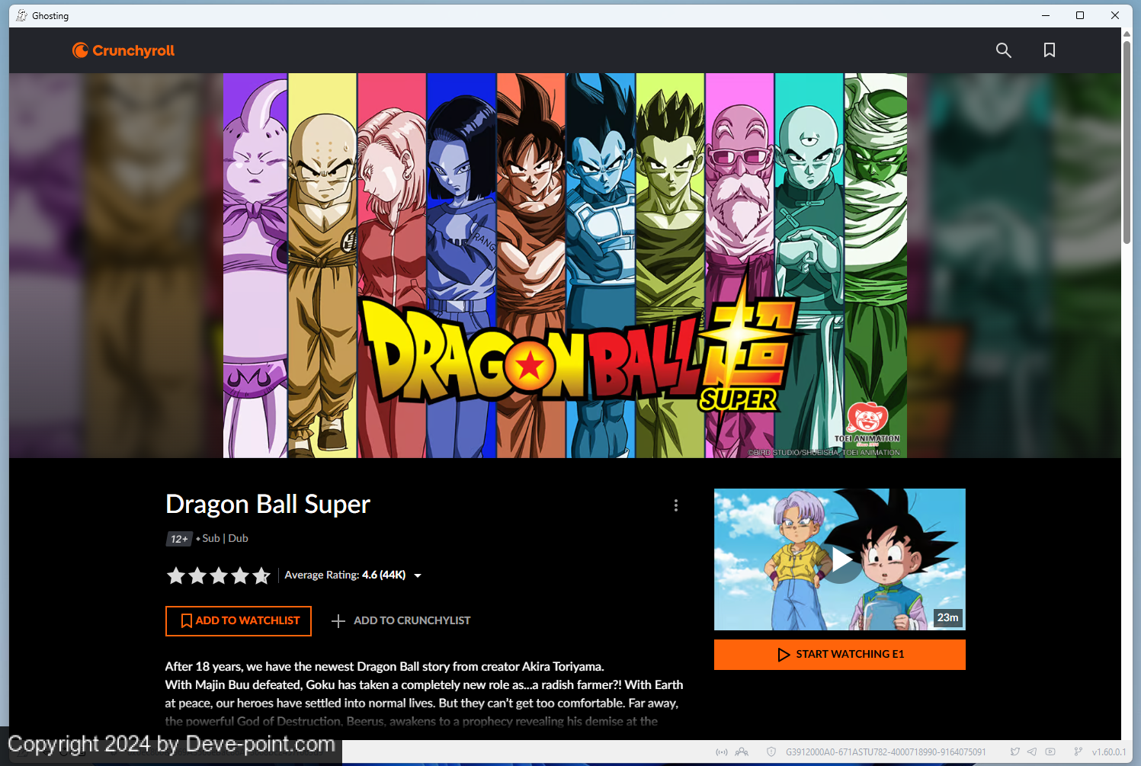Expand the Average Rating dropdown arrow
The height and width of the screenshot is (766, 1141).
(418, 575)
